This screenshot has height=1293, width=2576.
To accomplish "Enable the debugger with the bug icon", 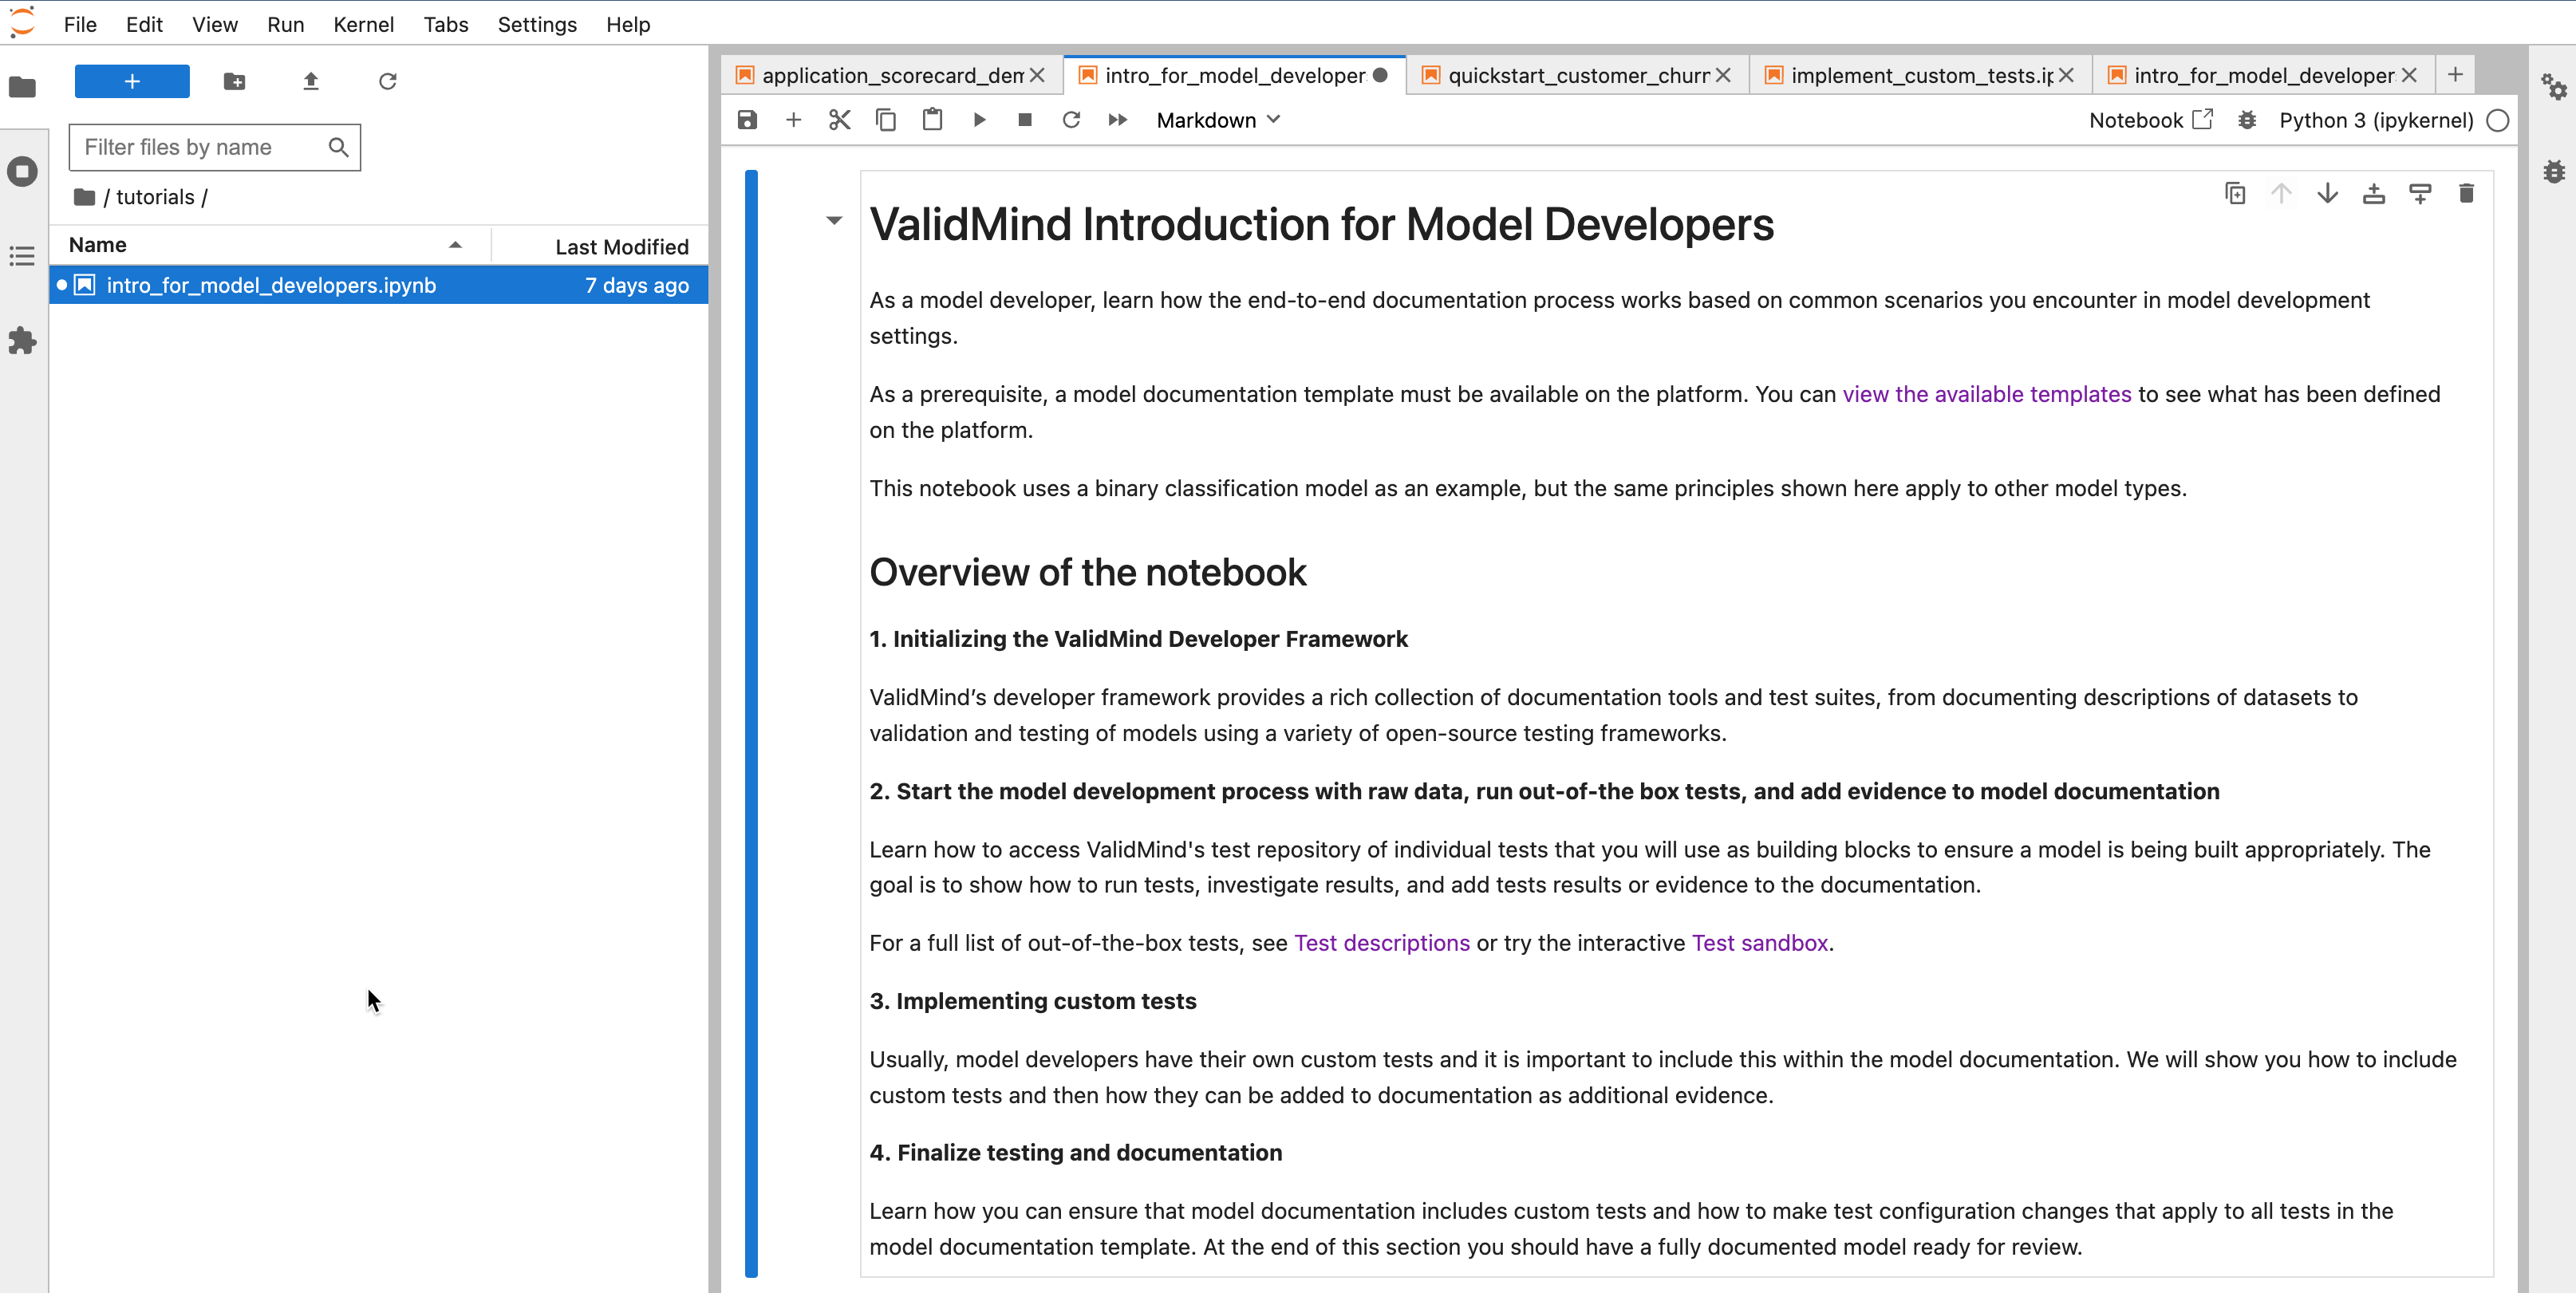I will click(x=2247, y=120).
